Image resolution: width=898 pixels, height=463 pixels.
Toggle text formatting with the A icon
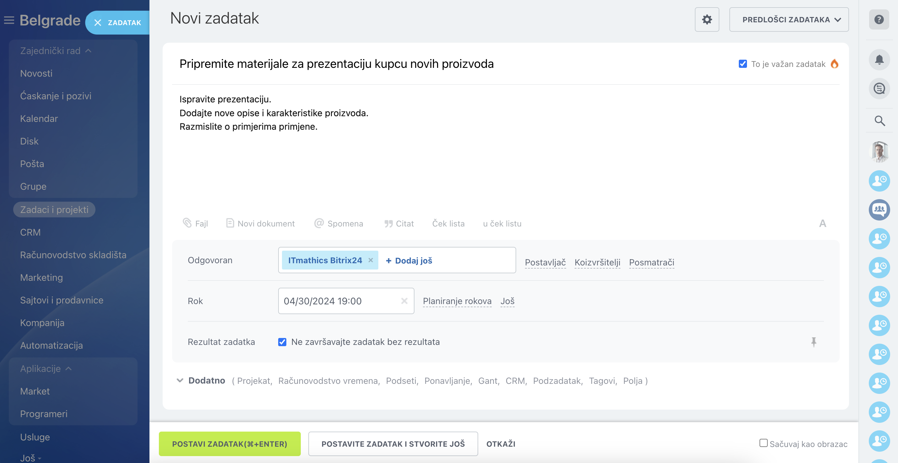coord(822,223)
